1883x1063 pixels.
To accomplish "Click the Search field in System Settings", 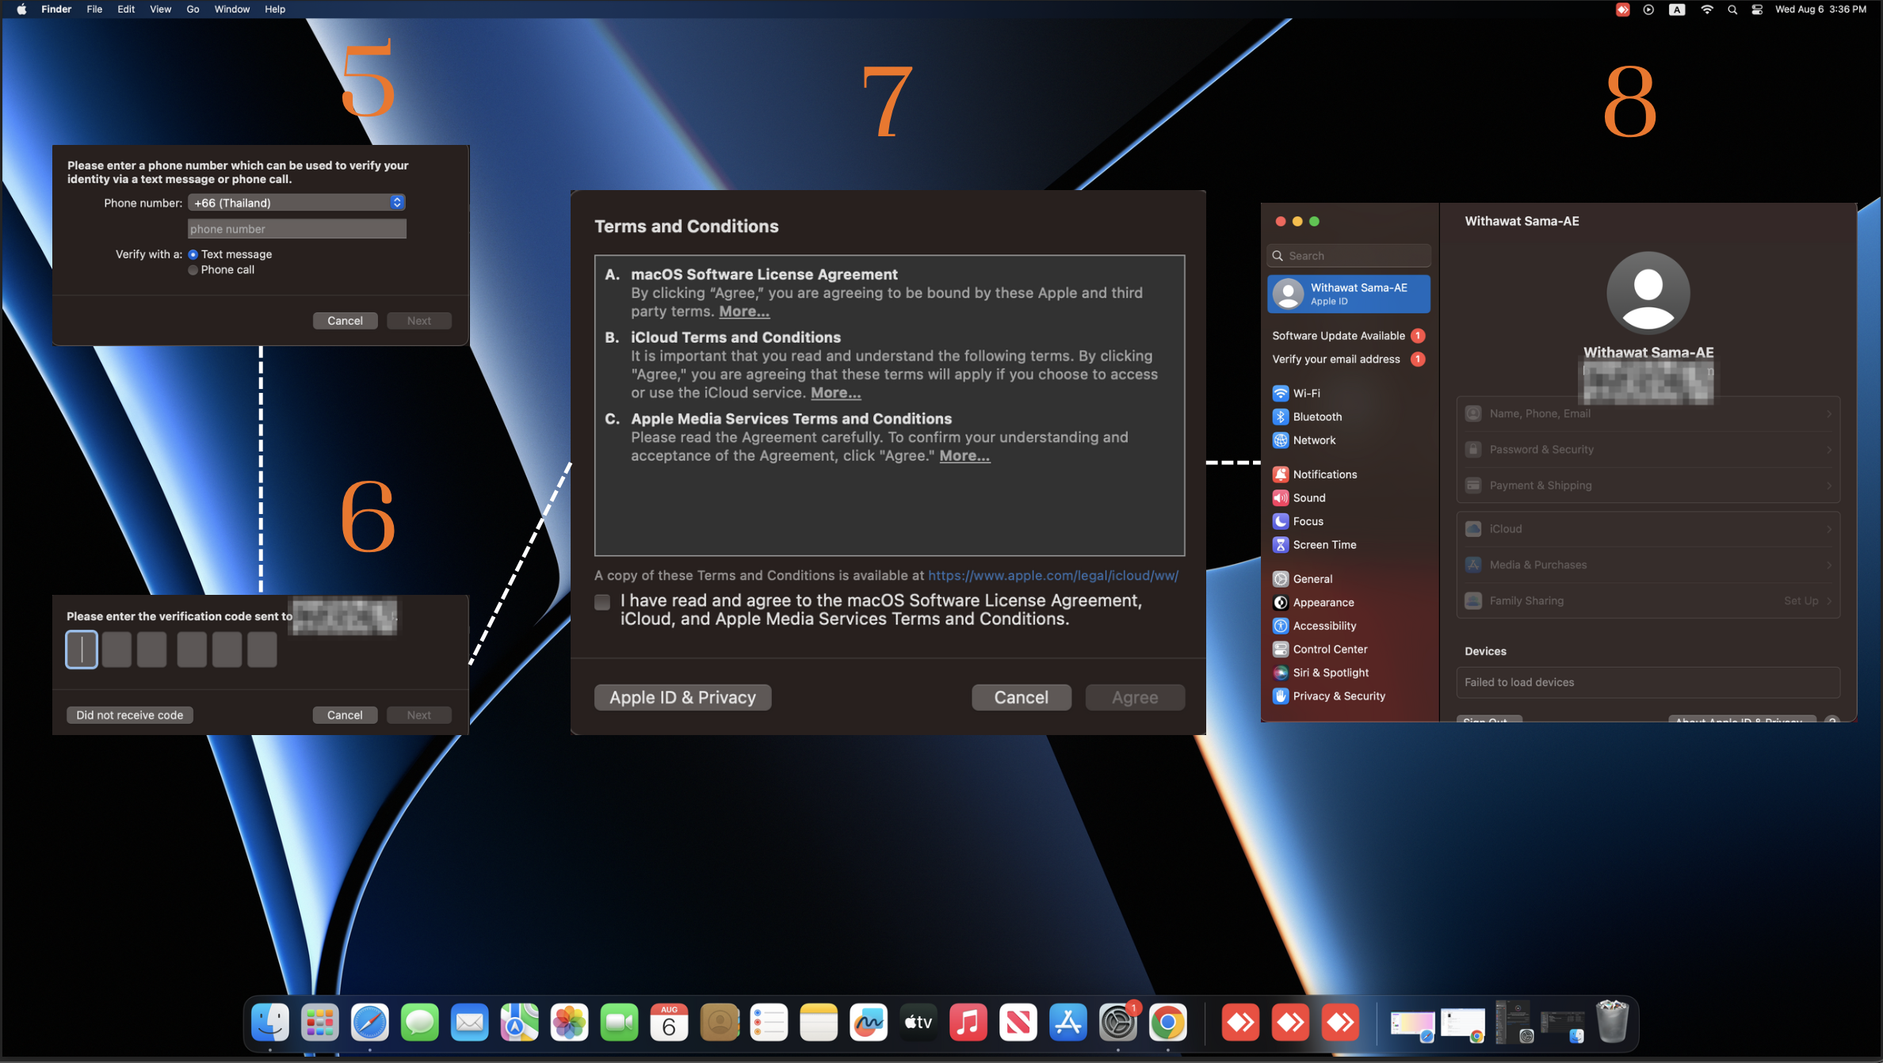I will click(x=1350, y=256).
